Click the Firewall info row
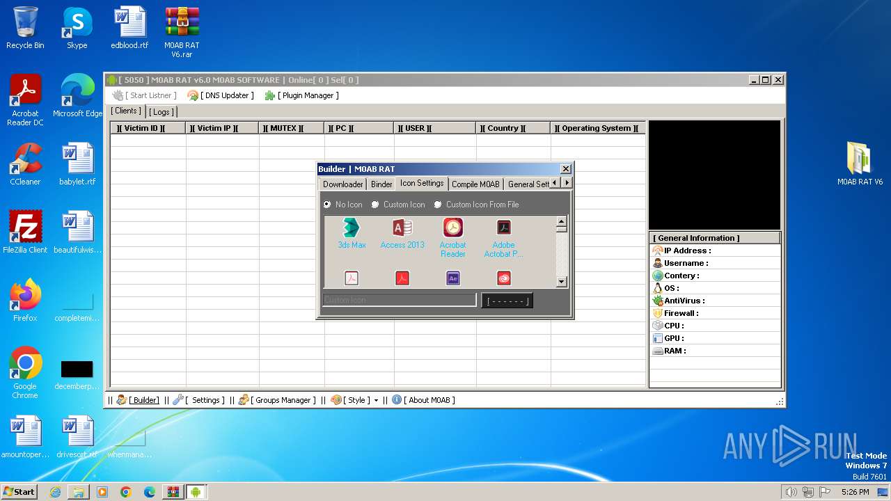 click(715, 313)
